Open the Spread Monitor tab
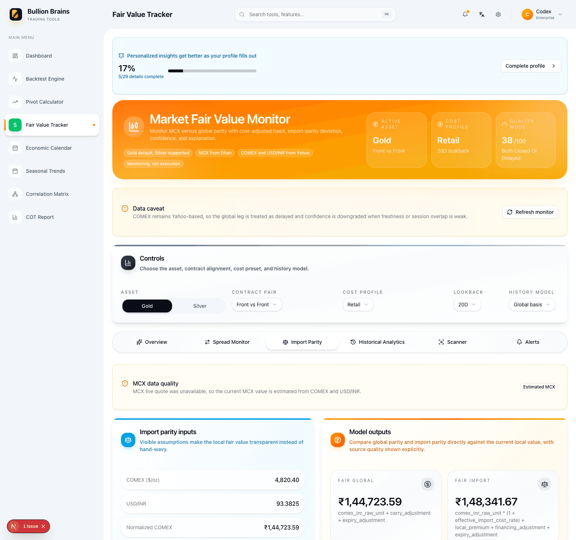This screenshot has height=540, width=576. [227, 342]
